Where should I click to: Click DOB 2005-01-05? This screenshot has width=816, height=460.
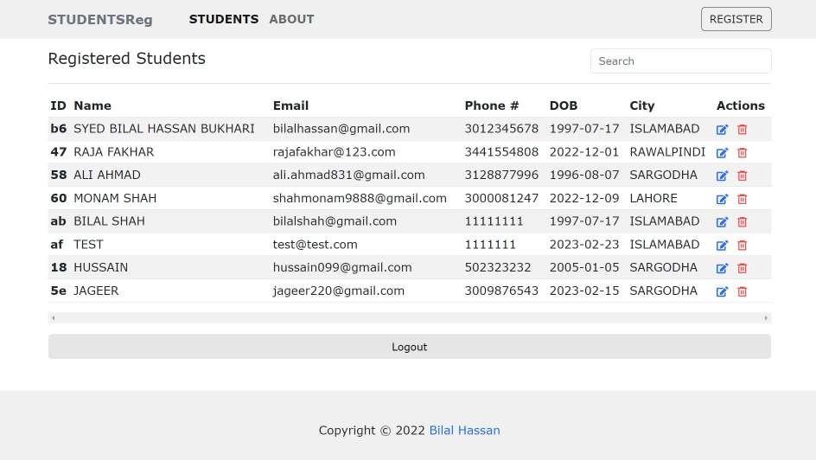(584, 267)
